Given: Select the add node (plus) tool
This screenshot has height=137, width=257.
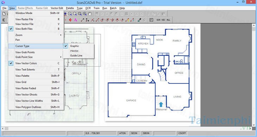Looking at the screenshot, I should point(93,20).
